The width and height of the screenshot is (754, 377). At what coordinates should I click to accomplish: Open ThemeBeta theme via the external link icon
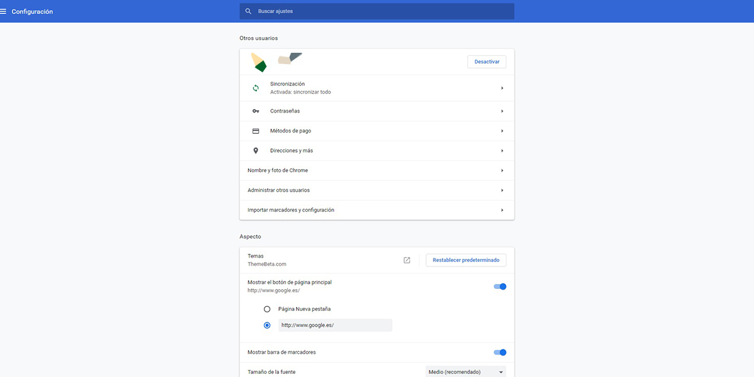[407, 259]
